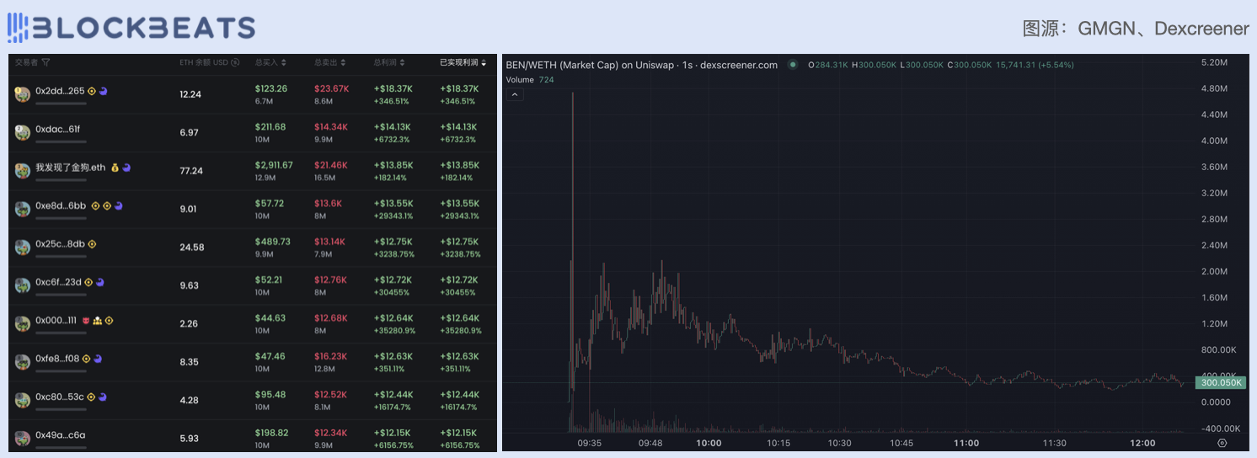This screenshot has height=458, width=1257.
Task: Click the ETH balance 77.24 value
Action: tap(191, 170)
